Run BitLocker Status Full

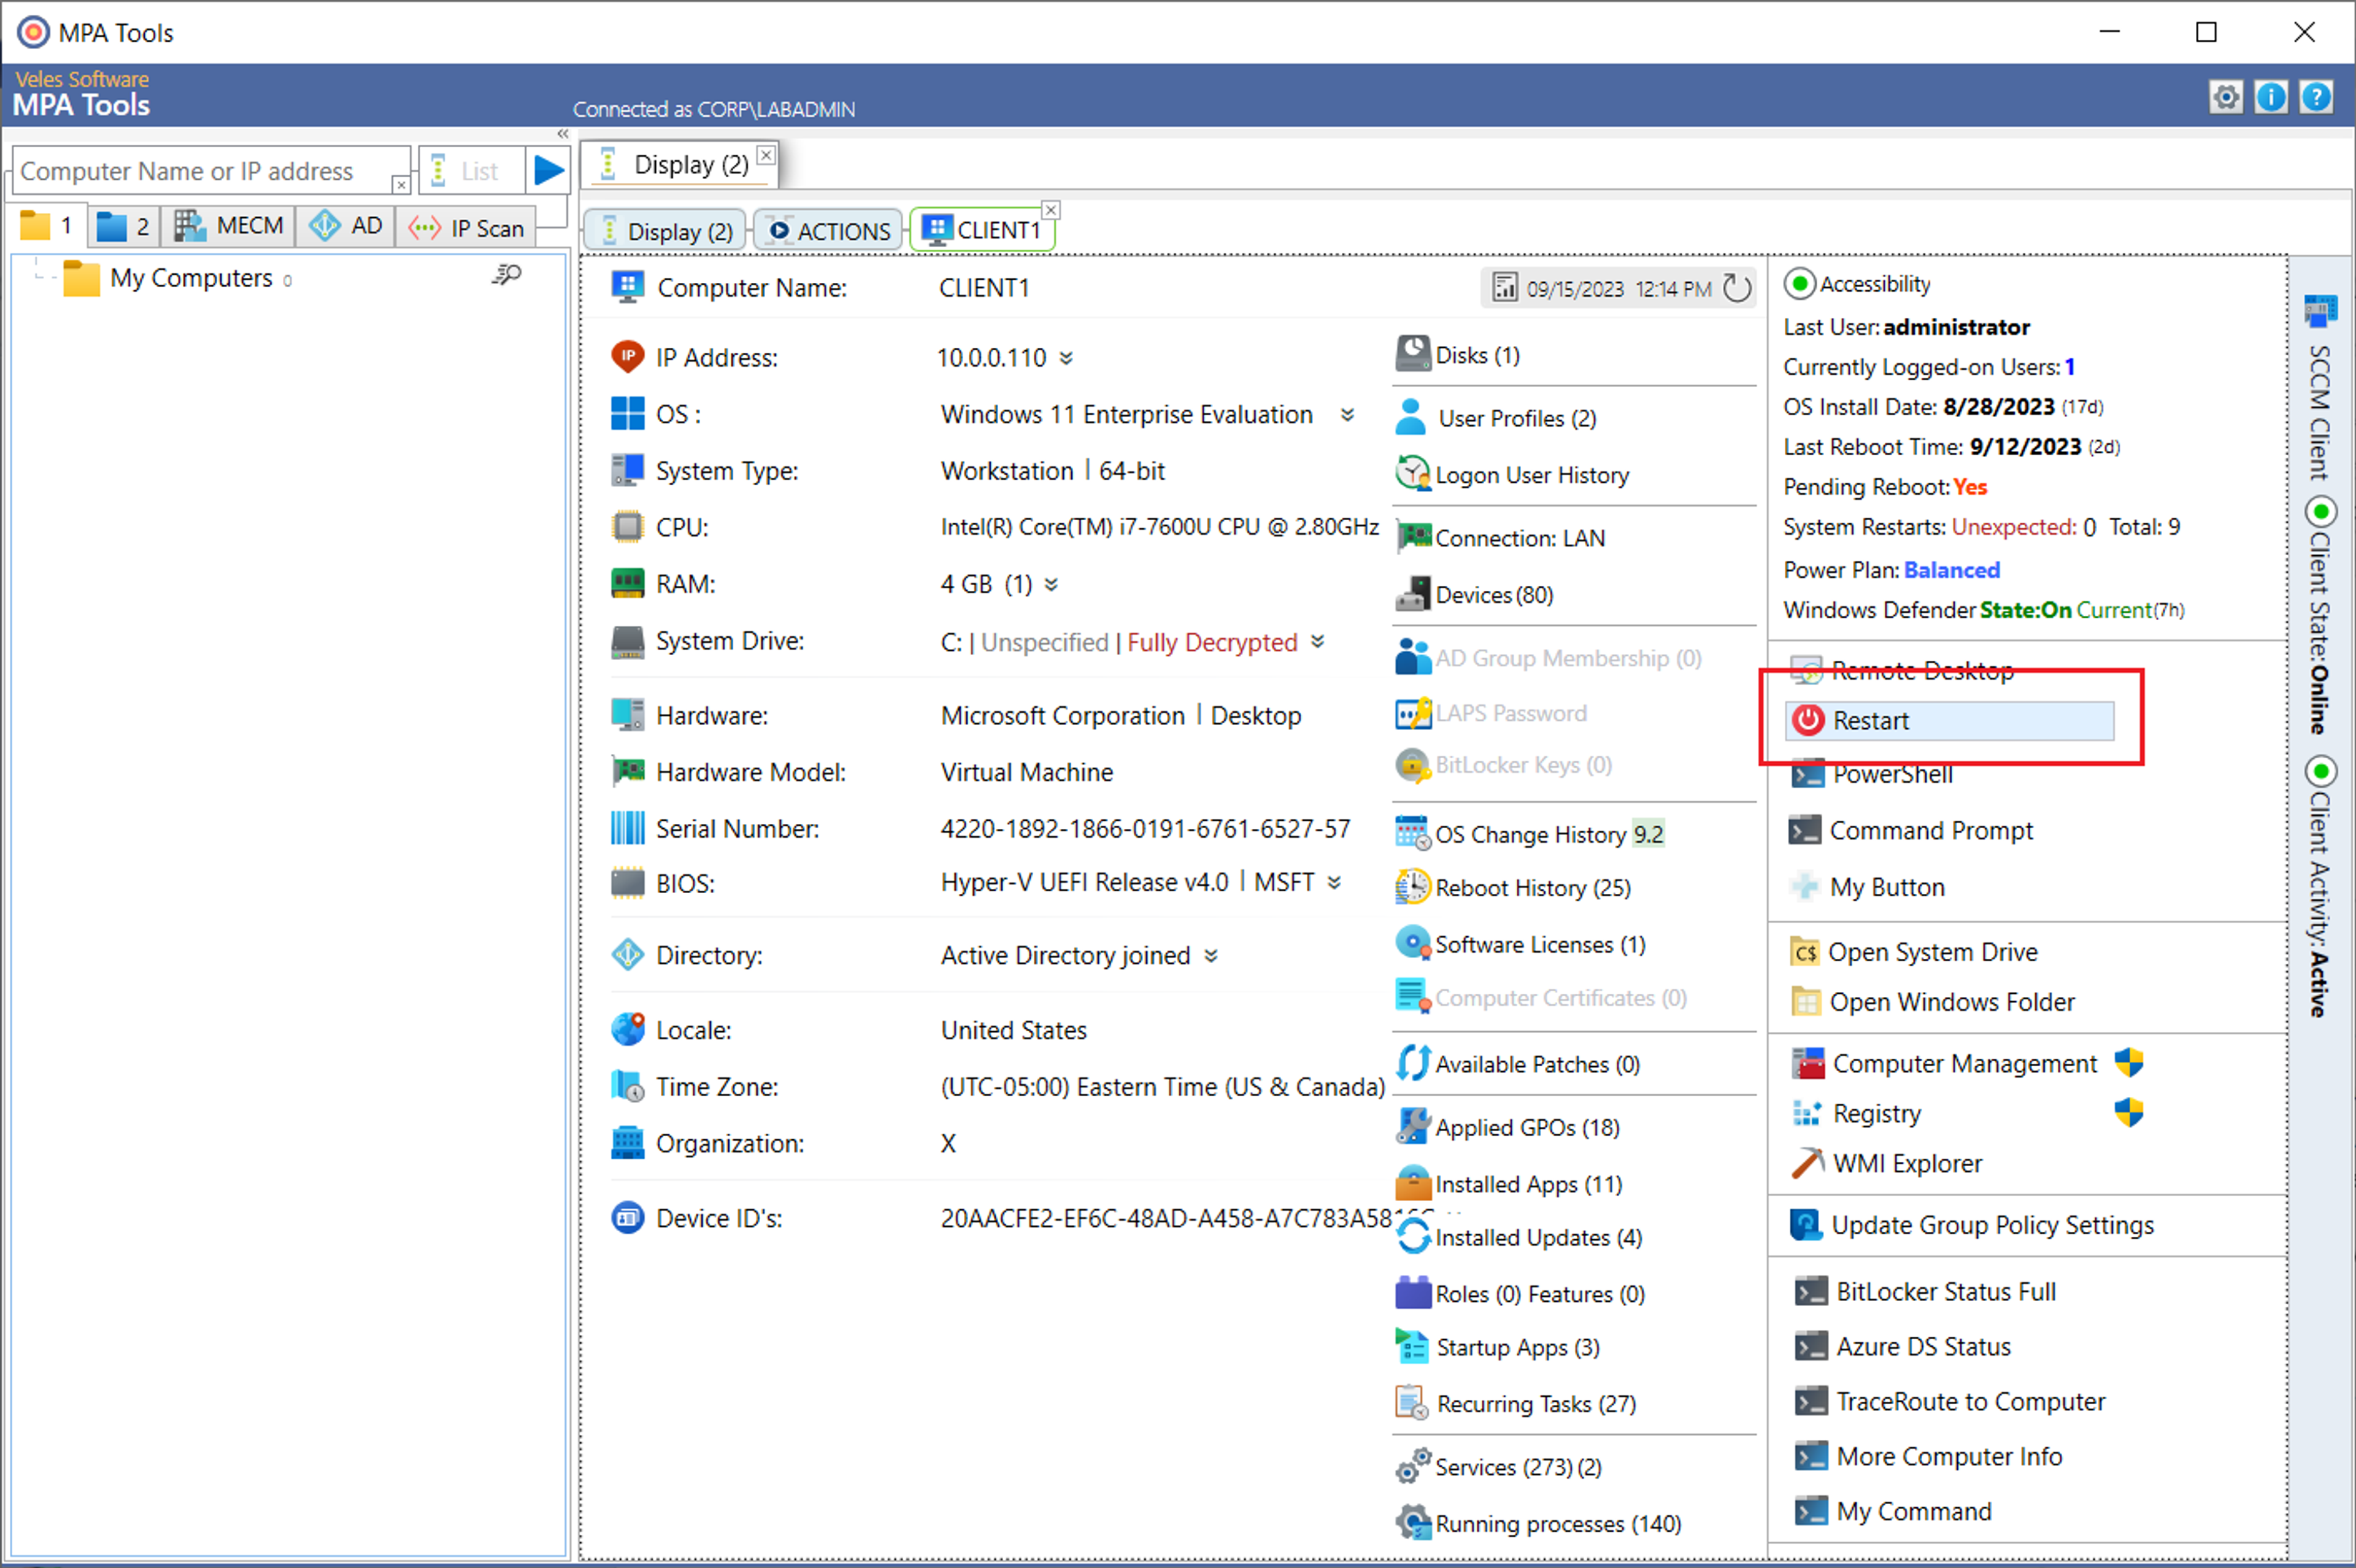pos(1925,1292)
